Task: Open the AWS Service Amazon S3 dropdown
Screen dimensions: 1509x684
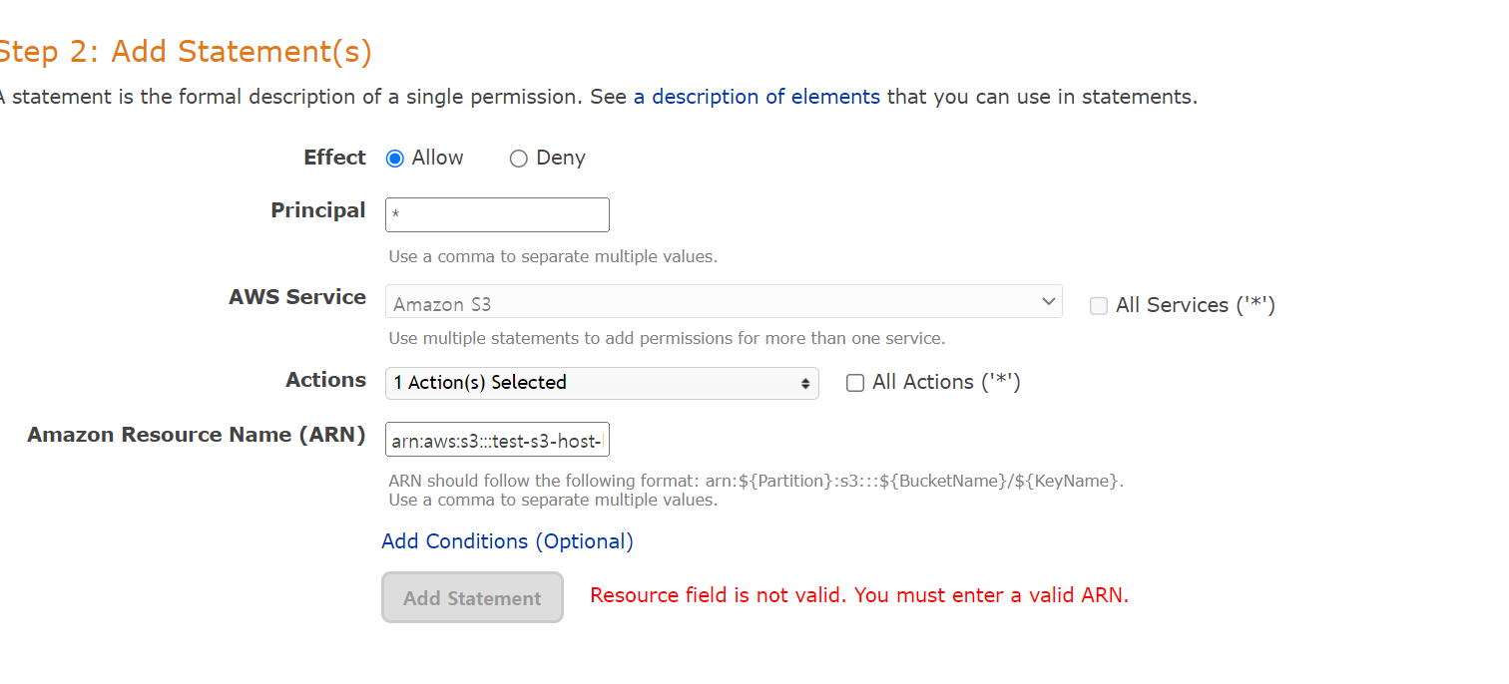Action: point(724,302)
